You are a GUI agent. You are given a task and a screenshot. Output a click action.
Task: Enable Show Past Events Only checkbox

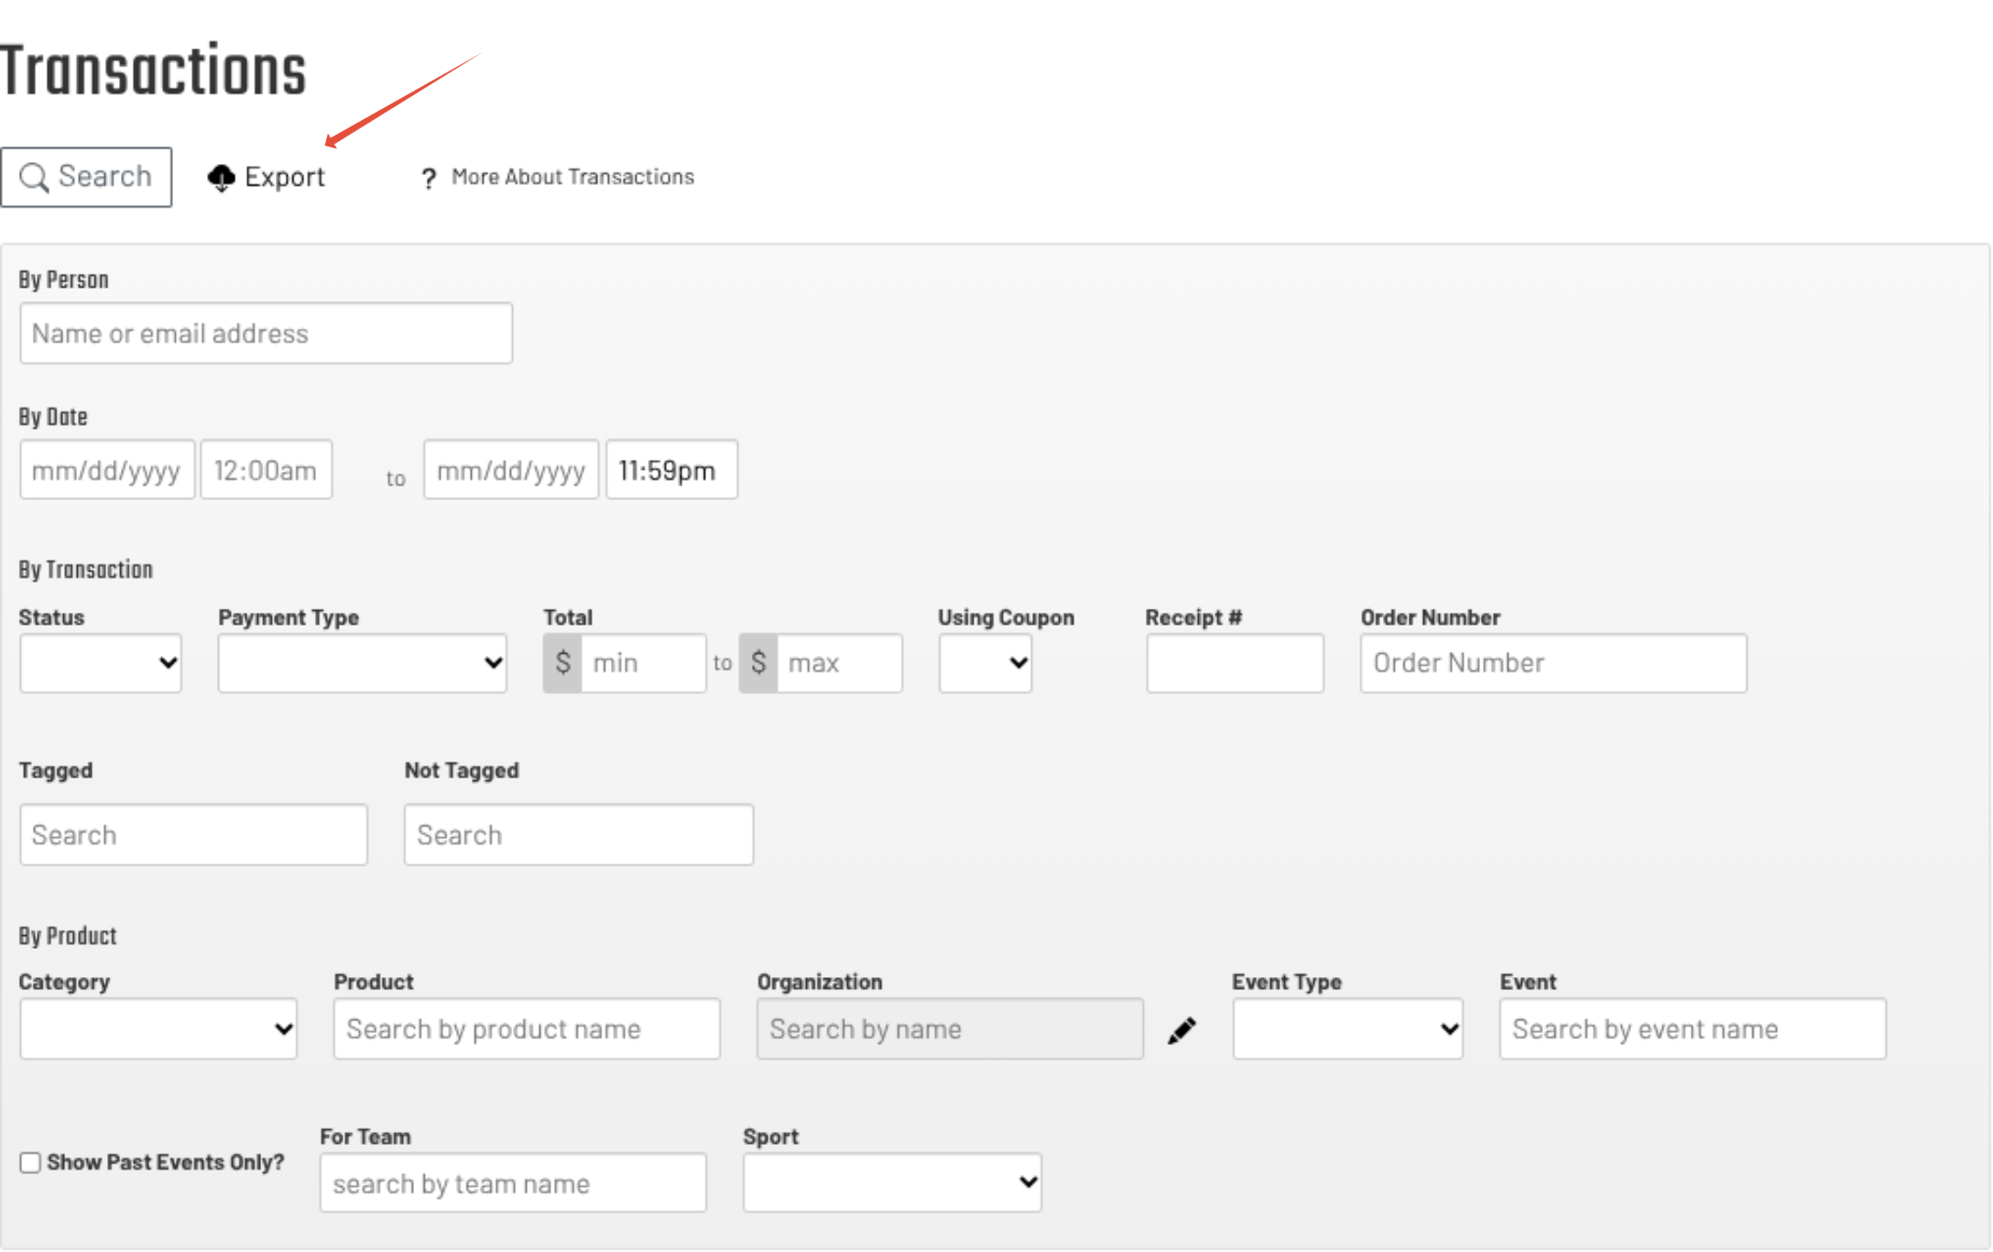[x=30, y=1162]
